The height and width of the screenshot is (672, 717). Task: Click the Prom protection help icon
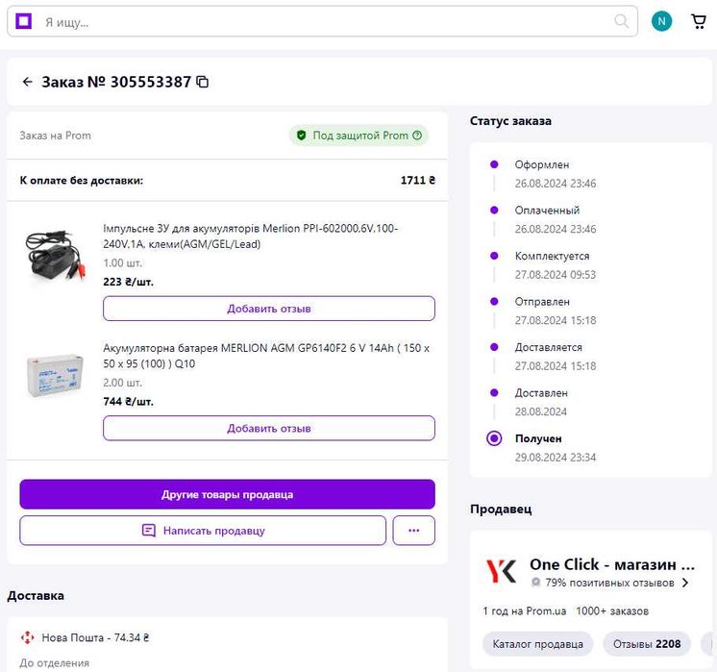coord(417,136)
